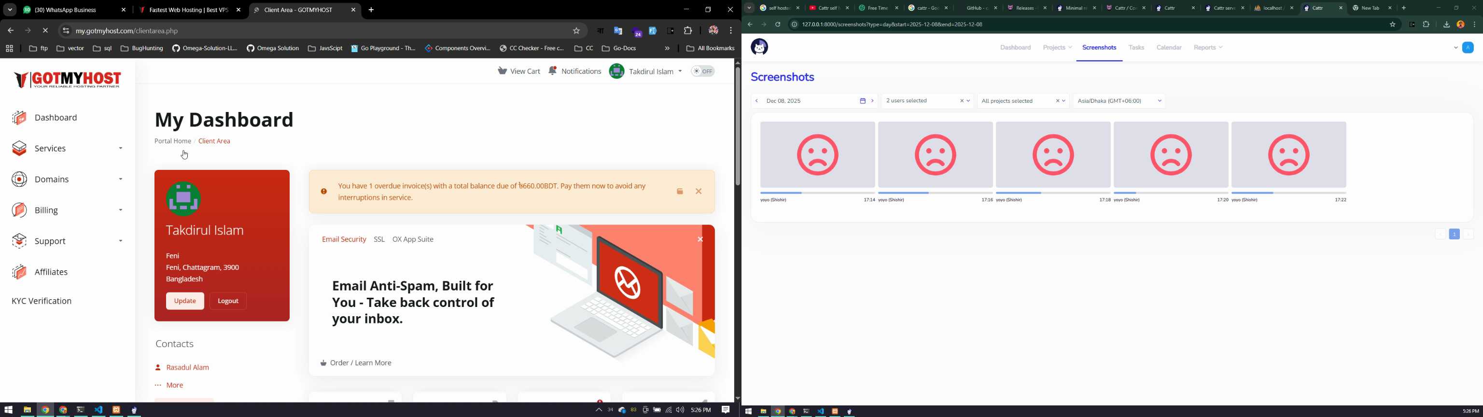
Task: Open the 2 users selected dropdown
Action: coord(927,101)
